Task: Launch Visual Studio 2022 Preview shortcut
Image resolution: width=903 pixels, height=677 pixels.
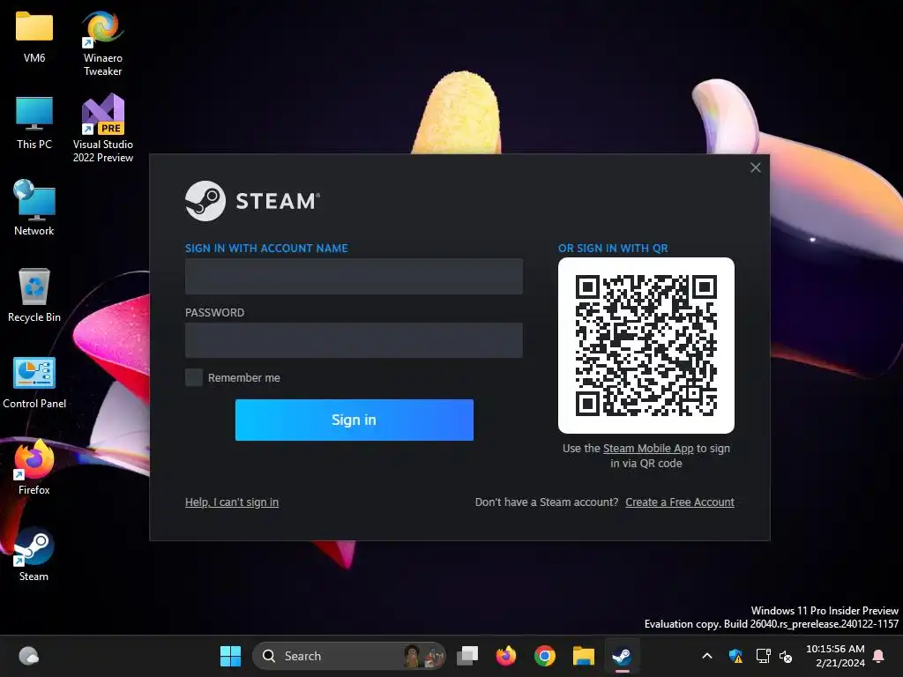Action: [102, 128]
